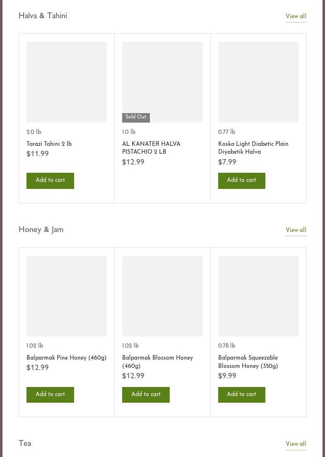The image size is (325, 457).
Task: Open View all for Tea section
Action: pyautogui.click(x=296, y=444)
